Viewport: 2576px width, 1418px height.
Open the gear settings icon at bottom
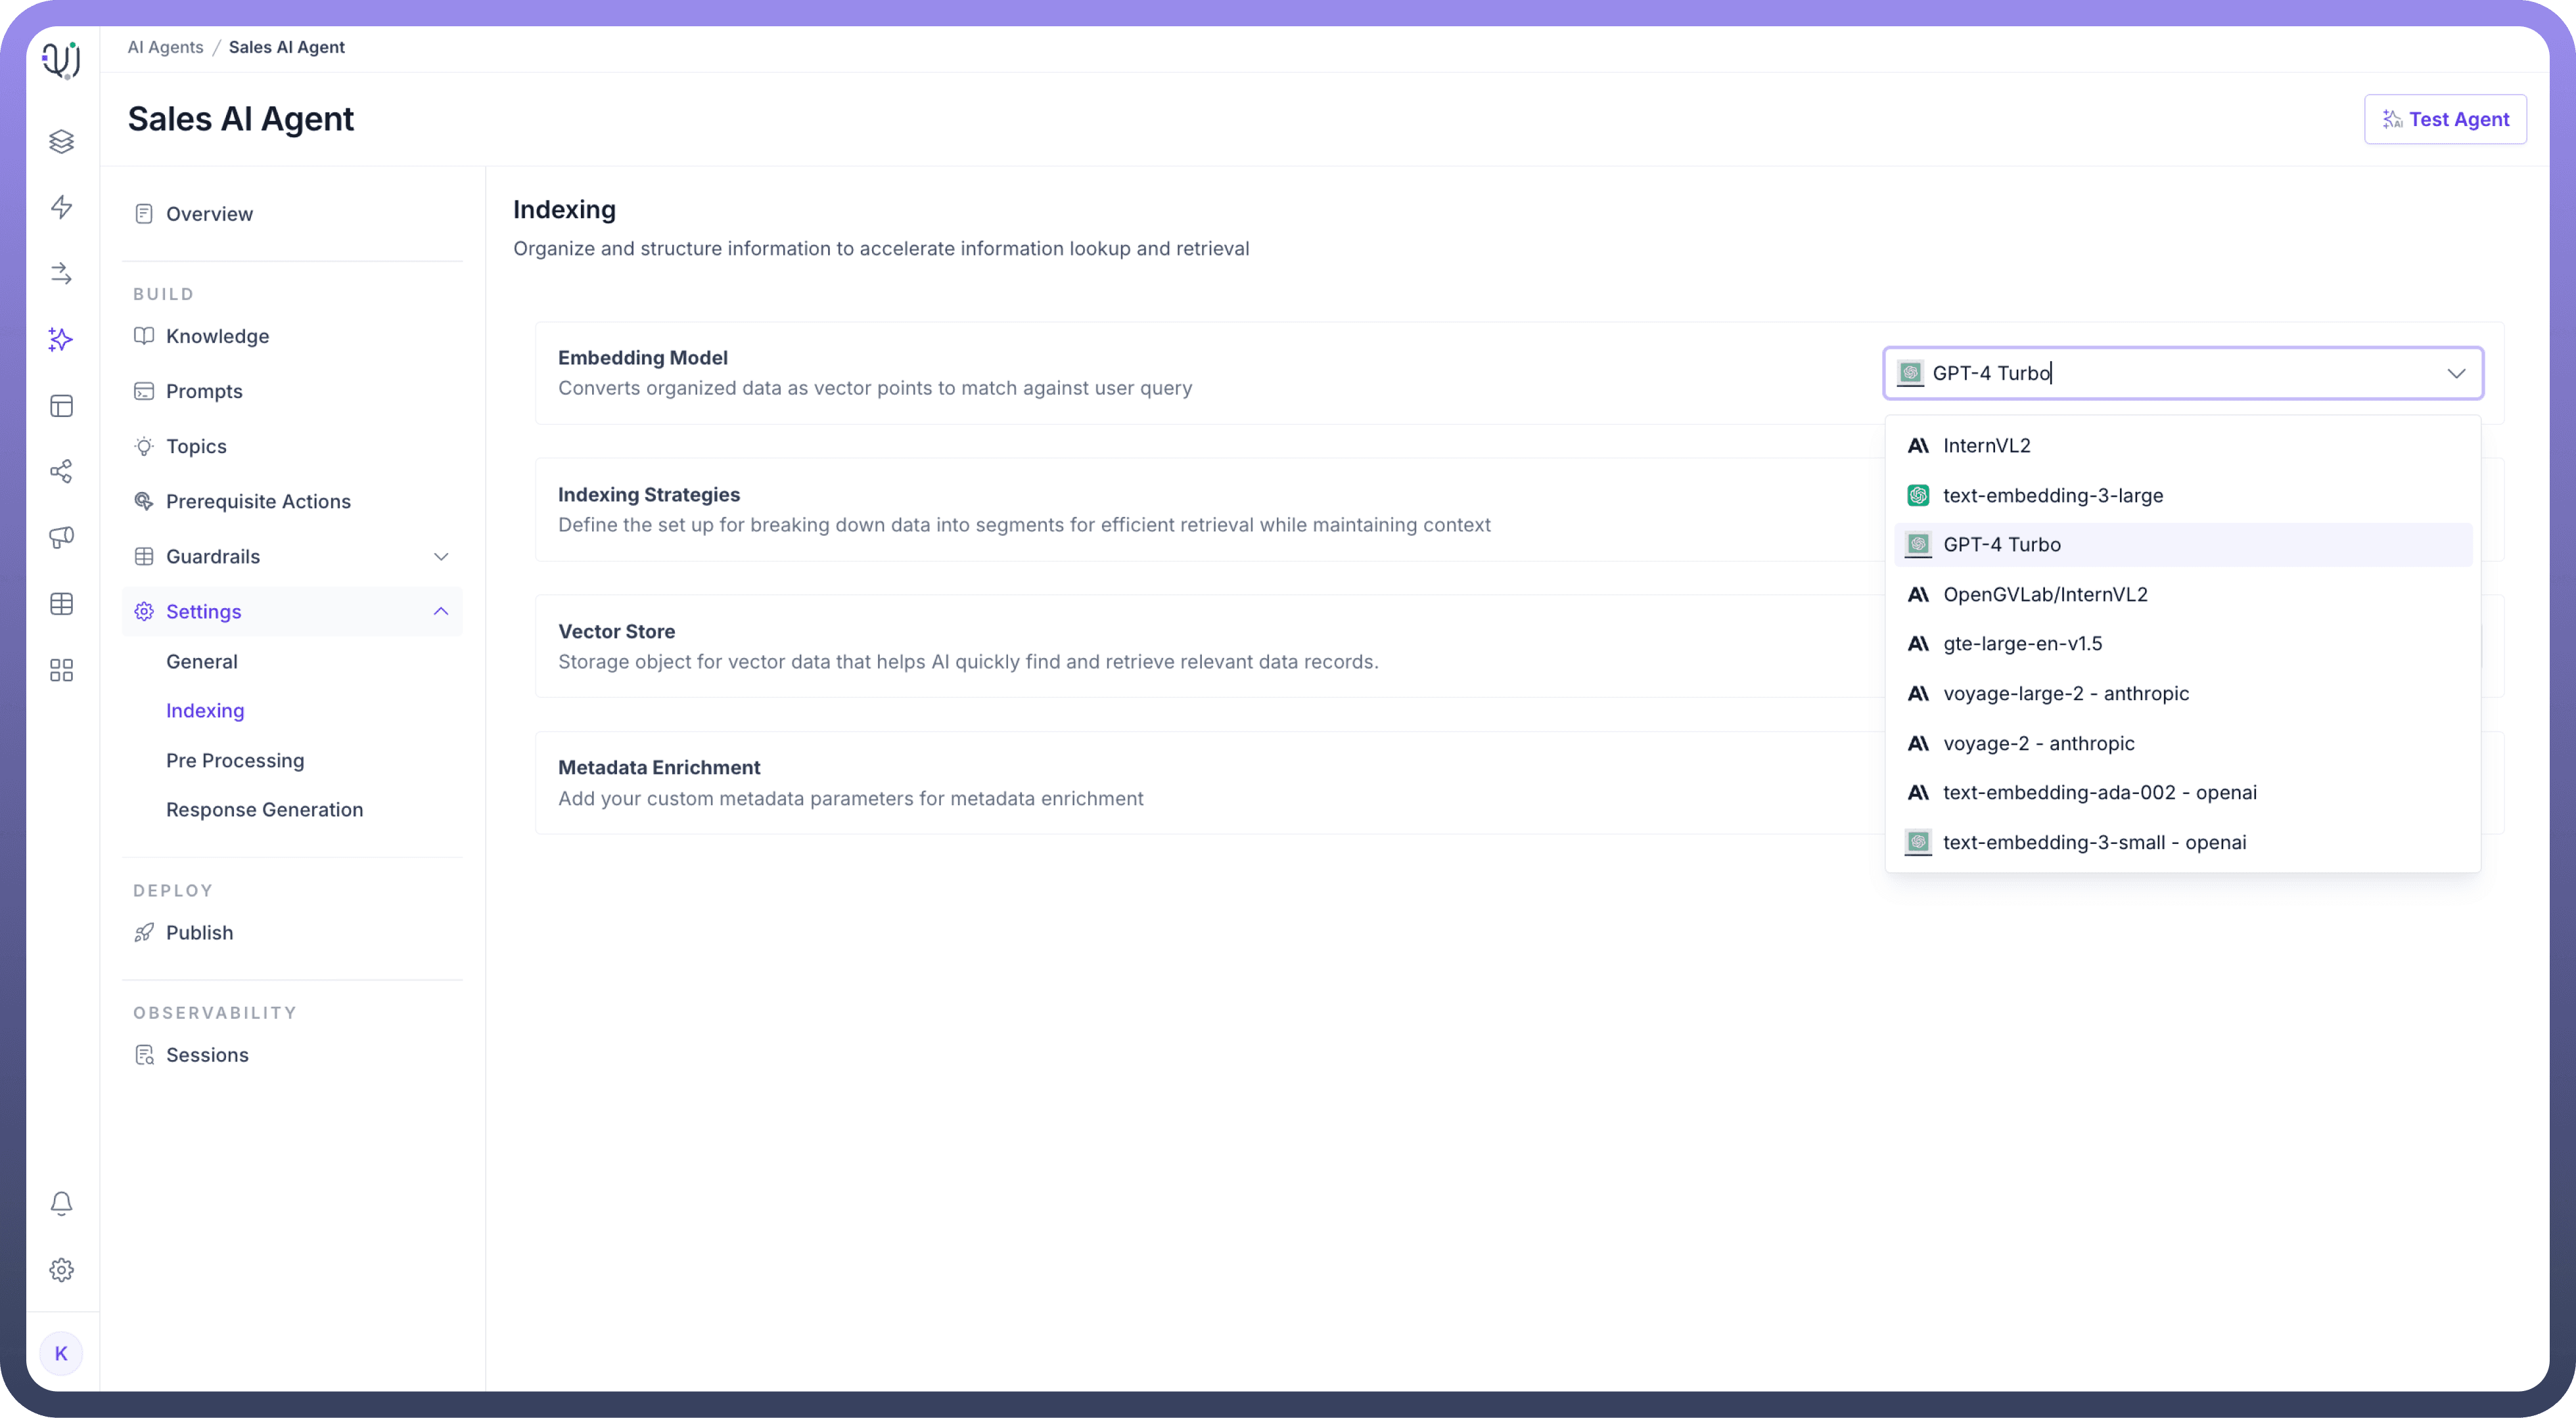[x=61, y=1269]
